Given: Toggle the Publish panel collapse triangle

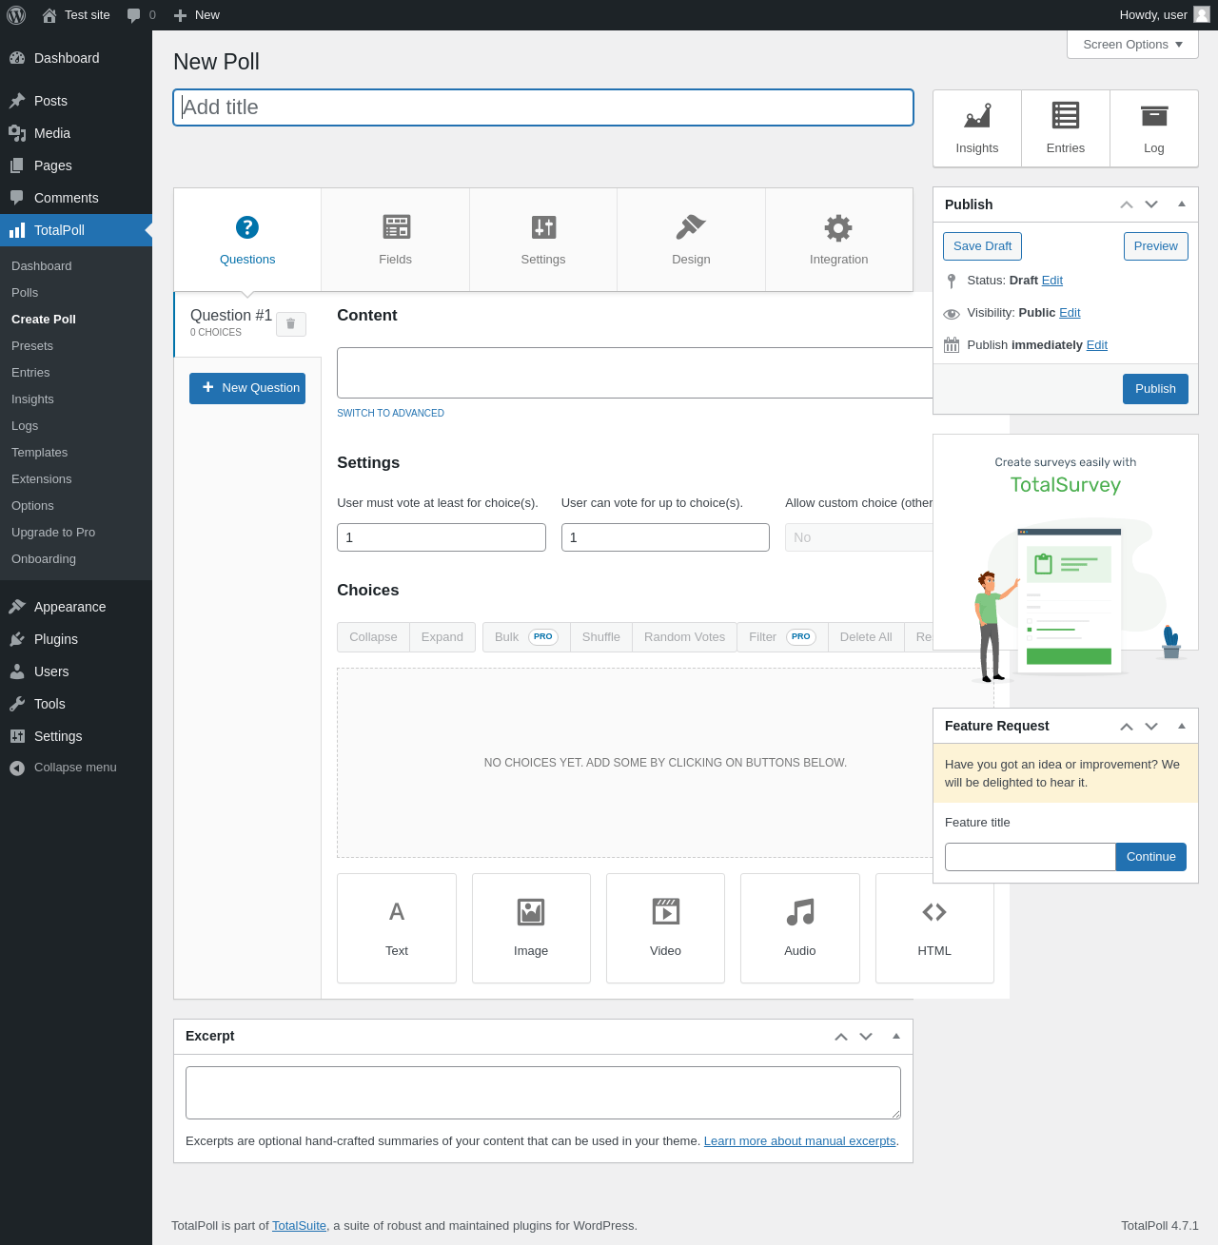Looking at the screenshot, I should coord(1182,204).
